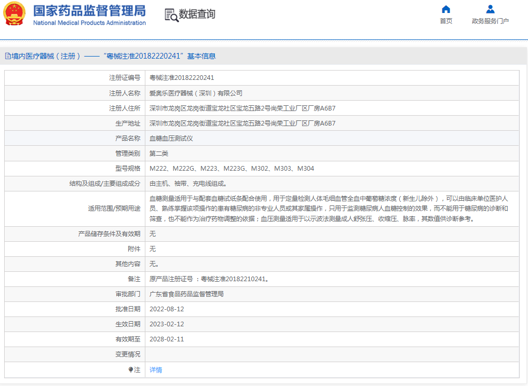Click the document icon before 境内医疗器械

tap(8, 56)
